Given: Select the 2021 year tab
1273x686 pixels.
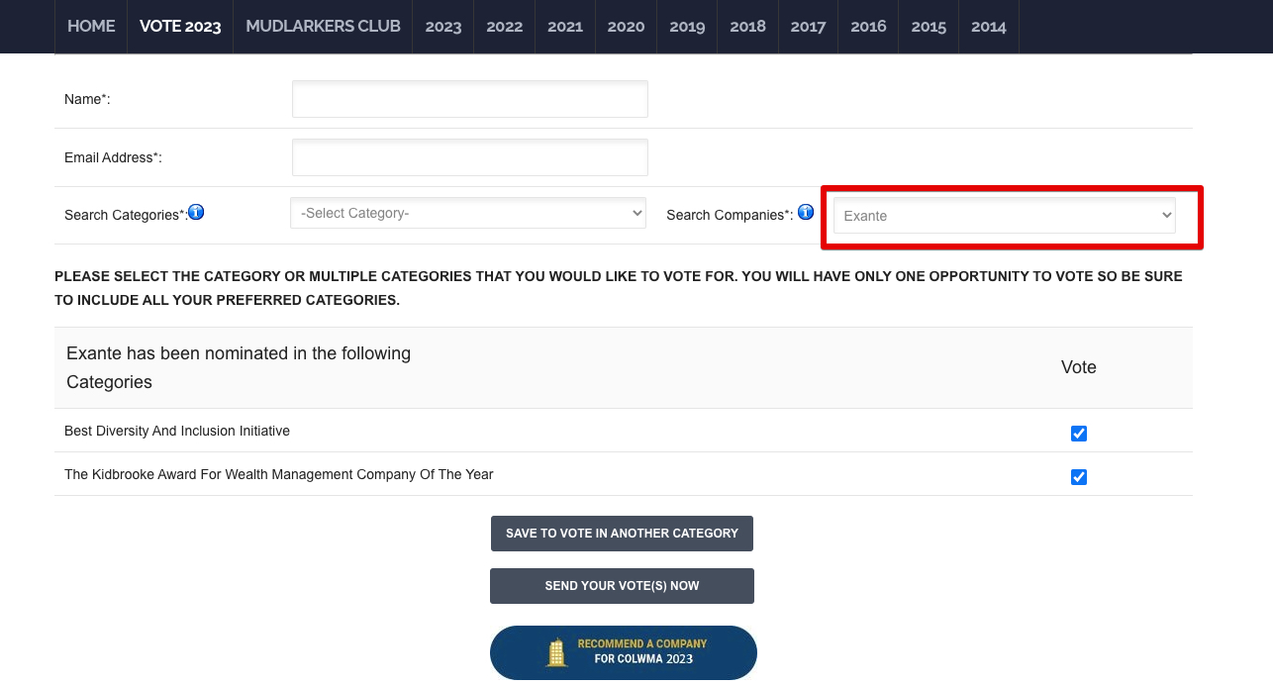Looking at the screenshot, I should tap(565, 27).
